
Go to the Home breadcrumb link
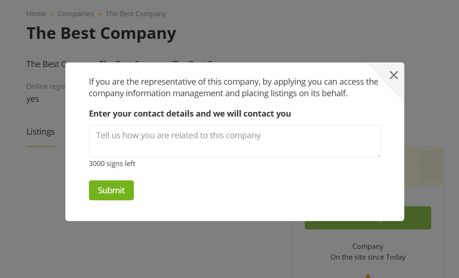(x=36, y=14)
